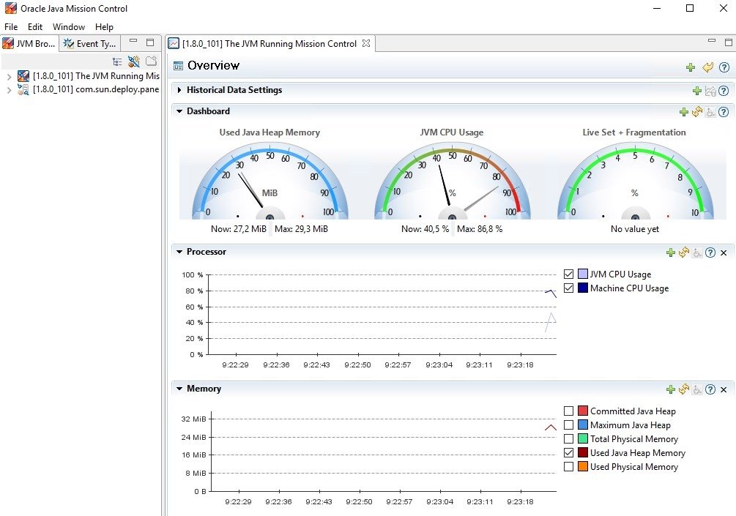Minimize the editor area view
736x516 pixels.
point(712,41)
